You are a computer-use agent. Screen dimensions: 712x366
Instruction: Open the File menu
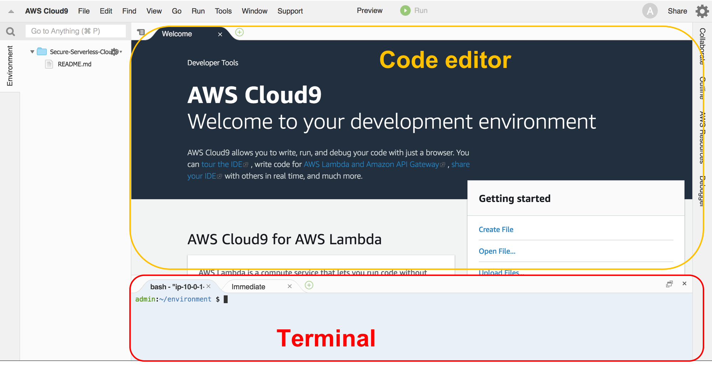[x=84, y=11]
